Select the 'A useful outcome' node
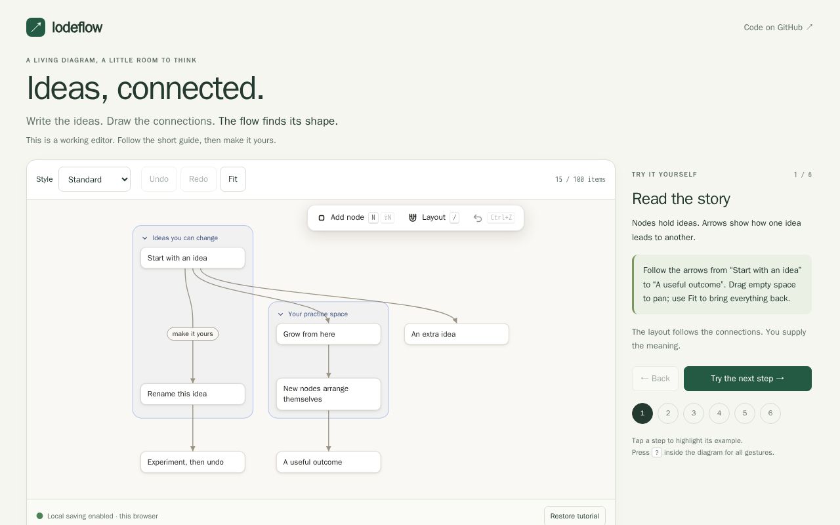840x525 pixels. point(329,462)
